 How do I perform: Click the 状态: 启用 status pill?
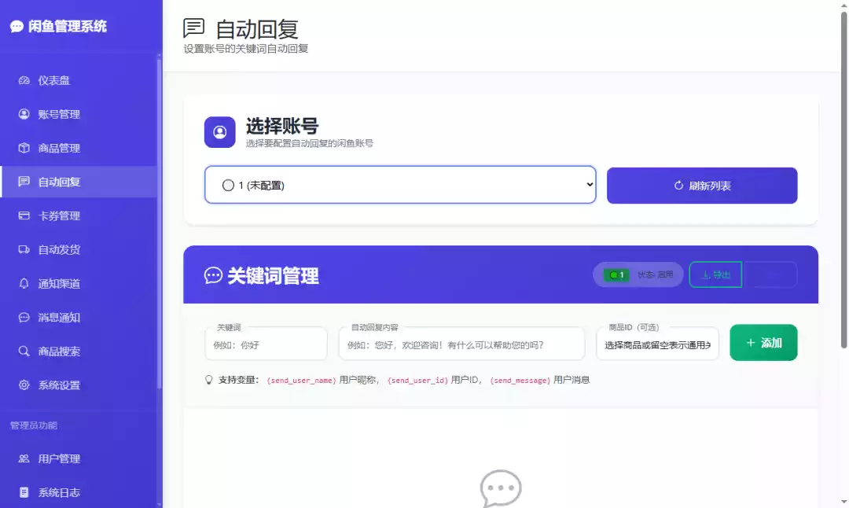coord(638,274)
